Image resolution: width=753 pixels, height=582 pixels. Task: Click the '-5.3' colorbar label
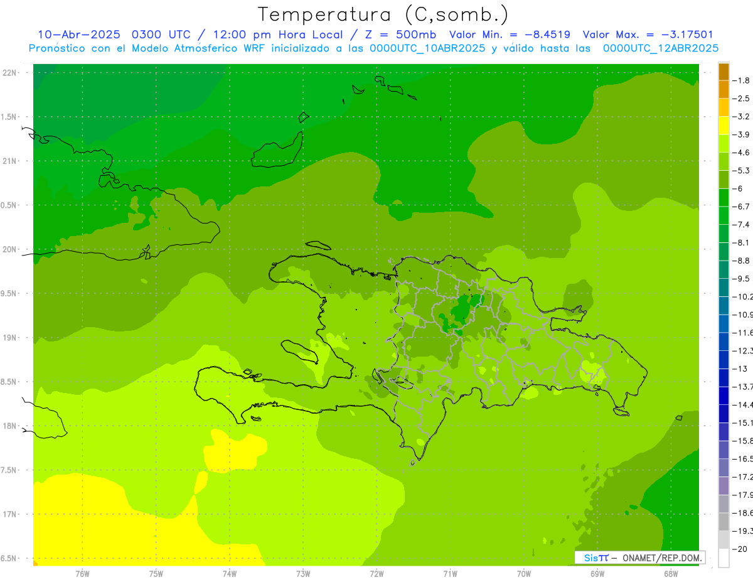741,170
